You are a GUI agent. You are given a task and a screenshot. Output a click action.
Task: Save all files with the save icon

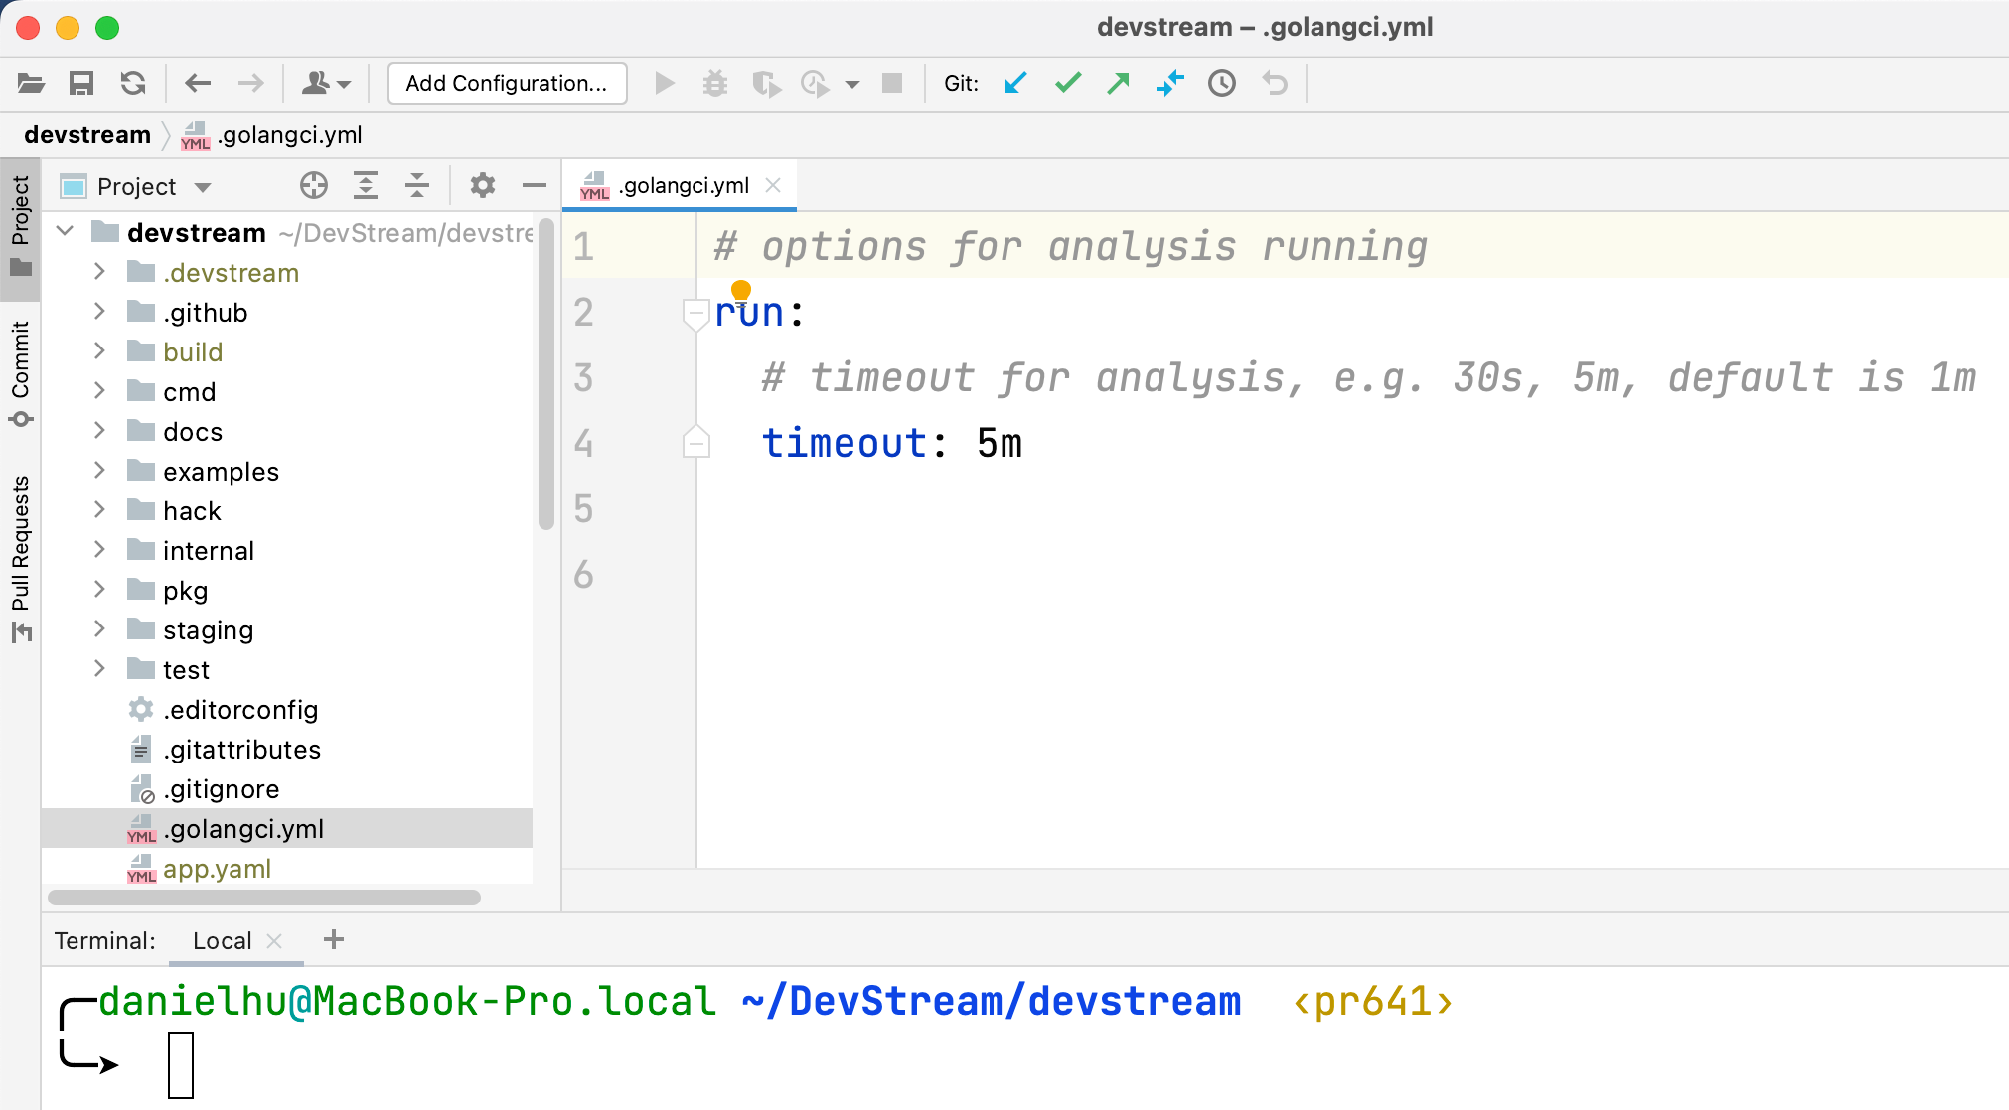tap(82, 83)
